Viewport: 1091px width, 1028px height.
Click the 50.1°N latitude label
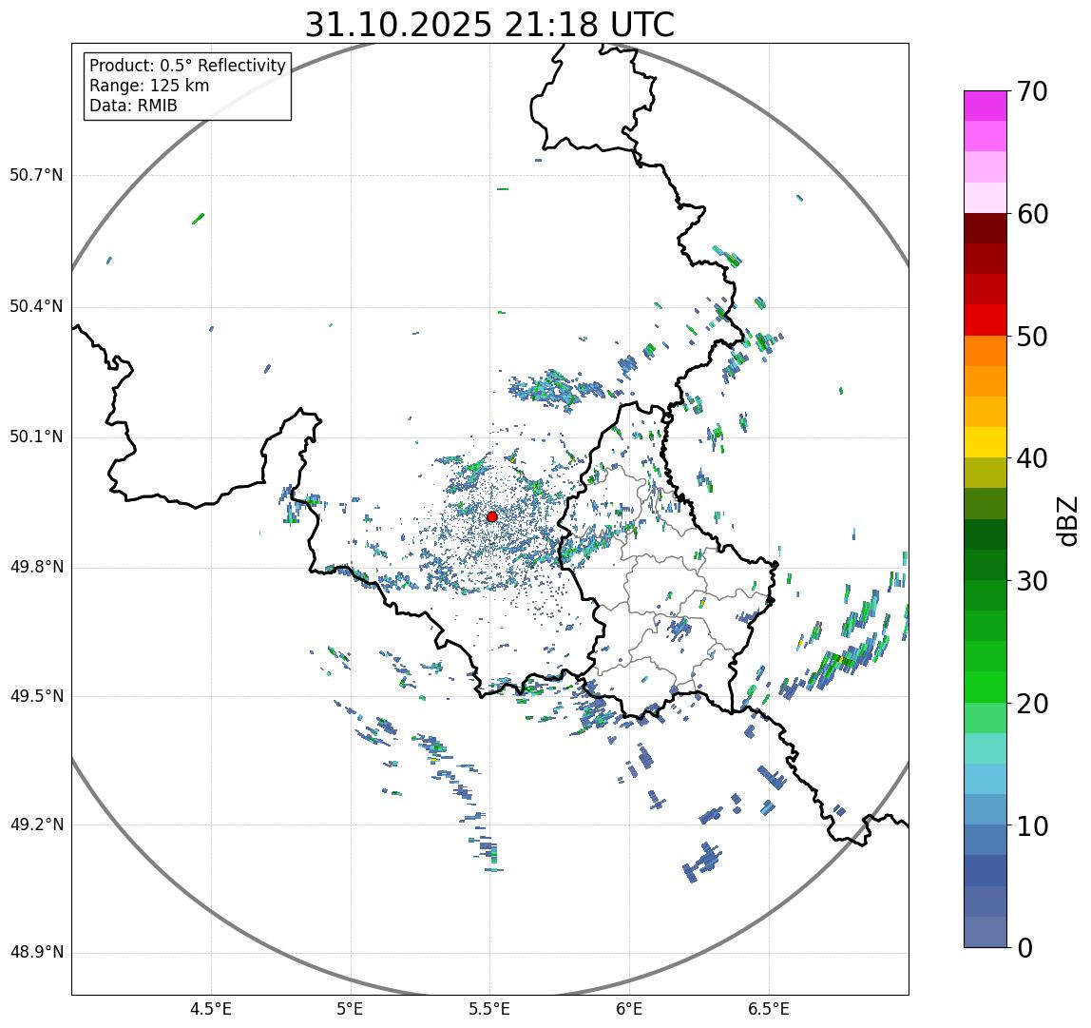(36, 437)
